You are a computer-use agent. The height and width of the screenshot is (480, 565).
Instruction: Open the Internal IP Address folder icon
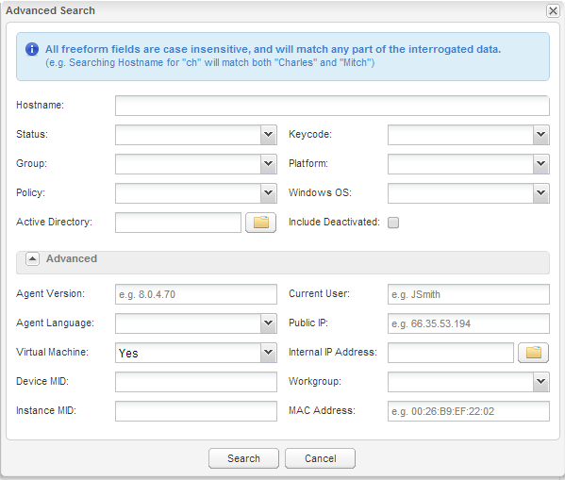(x=533, y=353)
